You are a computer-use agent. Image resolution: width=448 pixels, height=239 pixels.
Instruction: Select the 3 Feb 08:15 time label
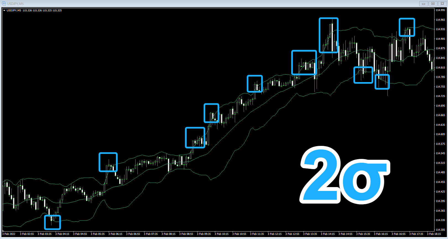click(x=168, y=234)
